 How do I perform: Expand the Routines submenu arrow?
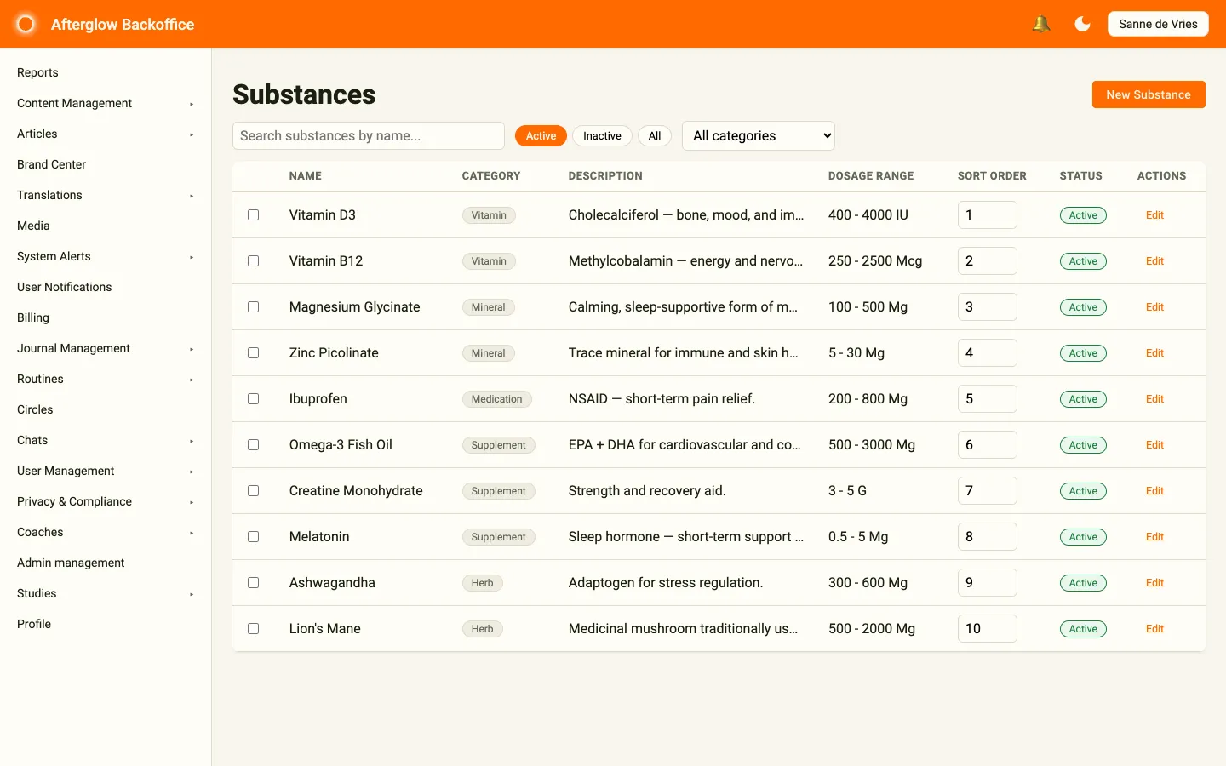[192, 380]
